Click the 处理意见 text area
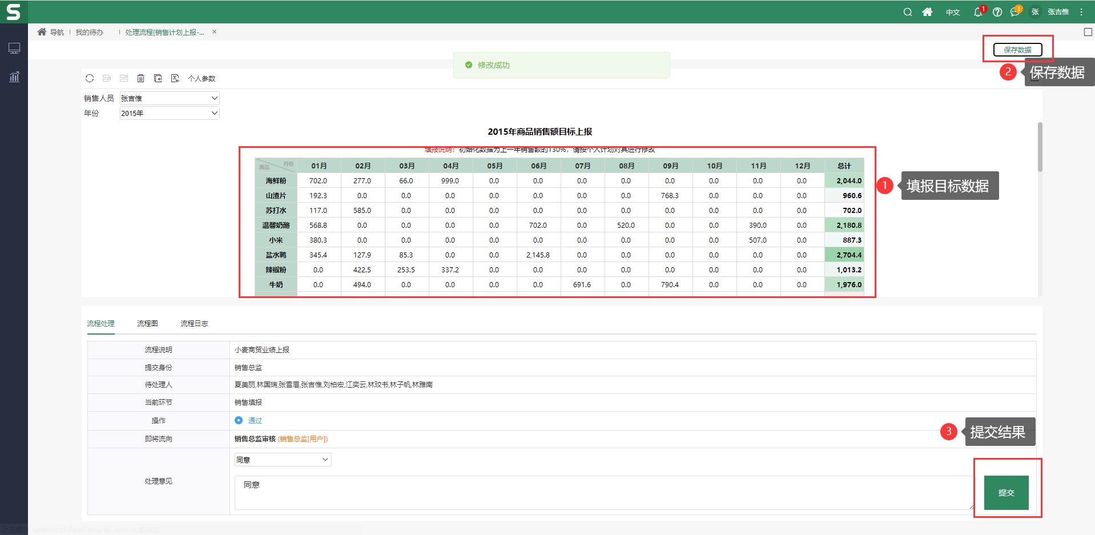The image size is (1095, 535). [604, 492]
